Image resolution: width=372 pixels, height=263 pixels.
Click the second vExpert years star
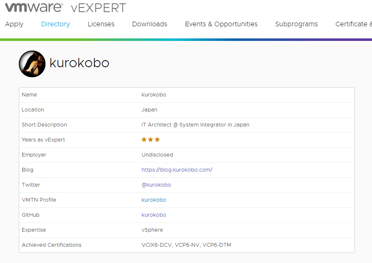pyautogui.click(x=151, y=139)
